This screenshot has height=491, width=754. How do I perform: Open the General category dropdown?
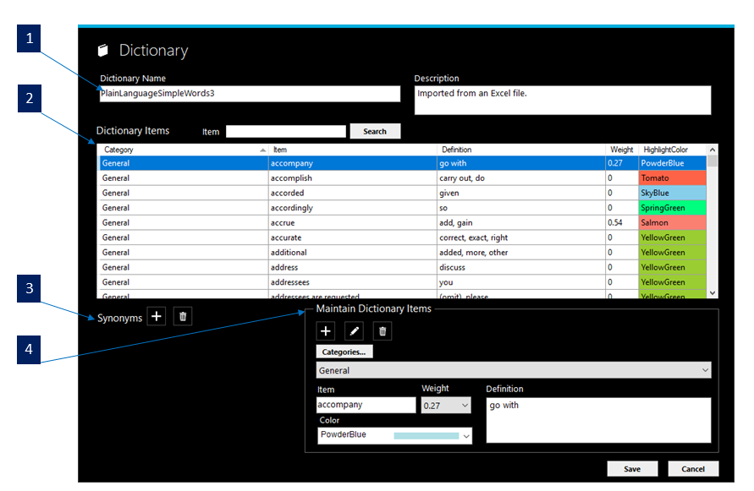coord(514,370)
